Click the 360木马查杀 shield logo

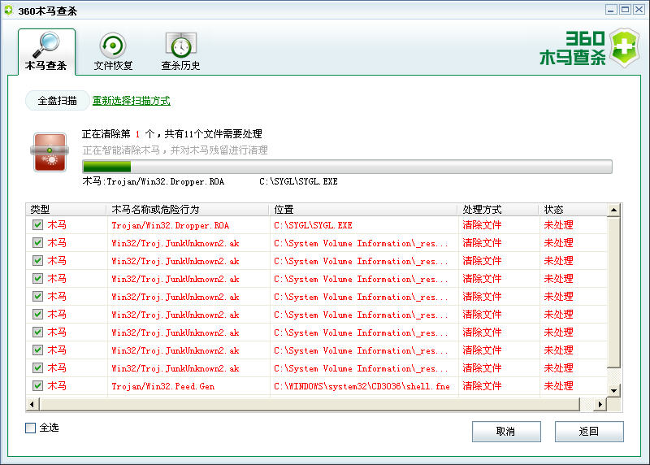pyautogui.click(x=624, y=47)
